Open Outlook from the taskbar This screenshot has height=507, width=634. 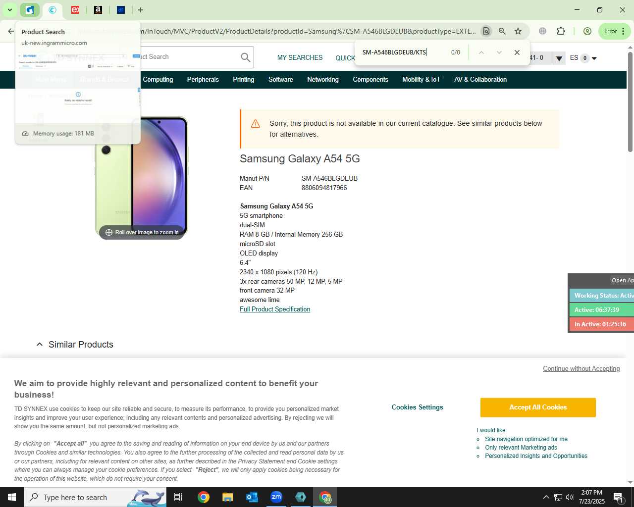coord(252,497)
